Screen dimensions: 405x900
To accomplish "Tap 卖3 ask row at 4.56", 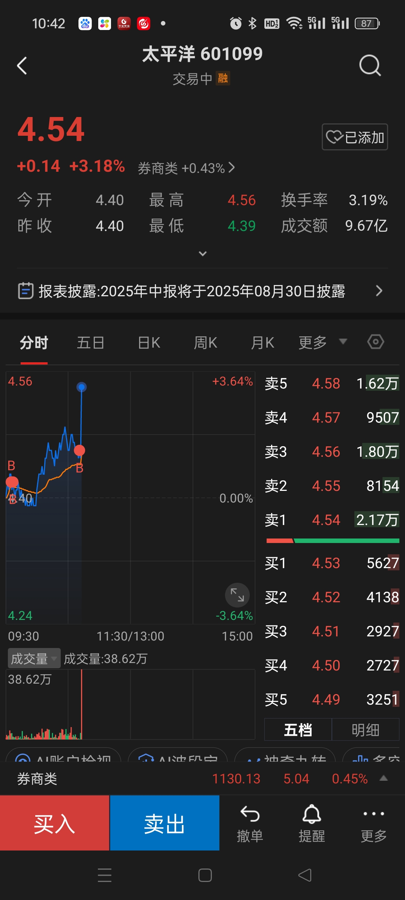I will click(332, 452).
